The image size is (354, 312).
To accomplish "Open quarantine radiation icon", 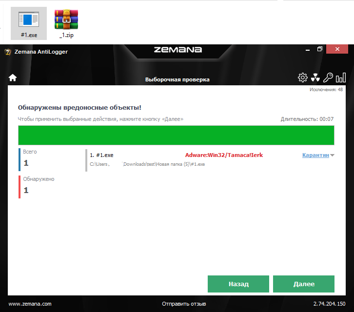I will pos(315,78).
